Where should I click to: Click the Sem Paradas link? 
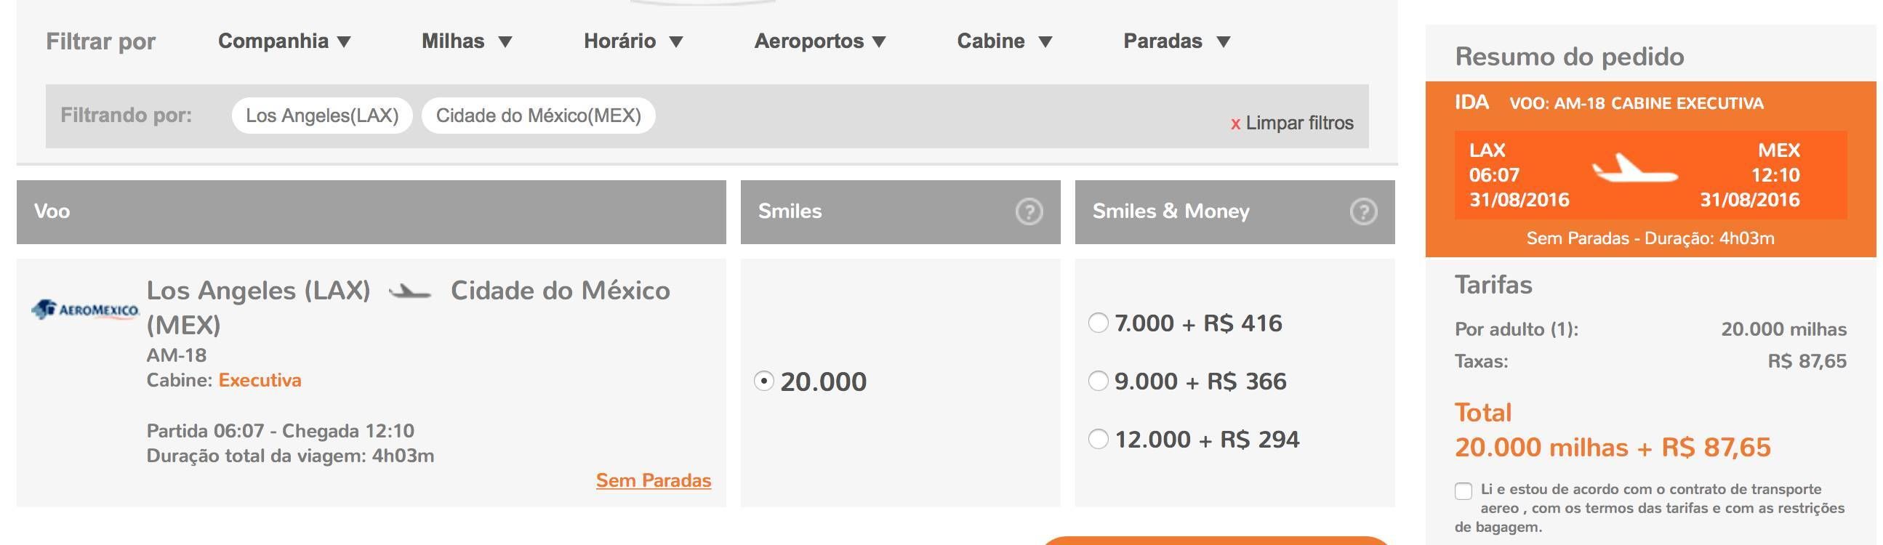click(x=654, y=480)
